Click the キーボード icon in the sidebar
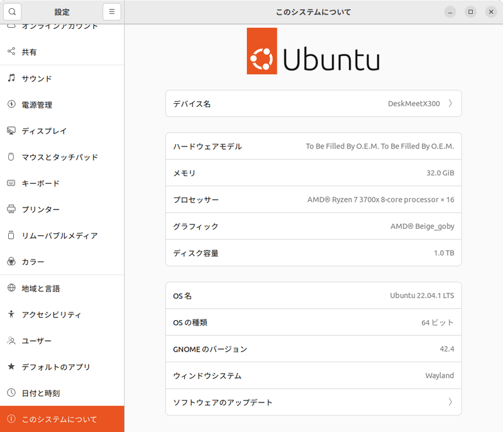 (11, 184)
